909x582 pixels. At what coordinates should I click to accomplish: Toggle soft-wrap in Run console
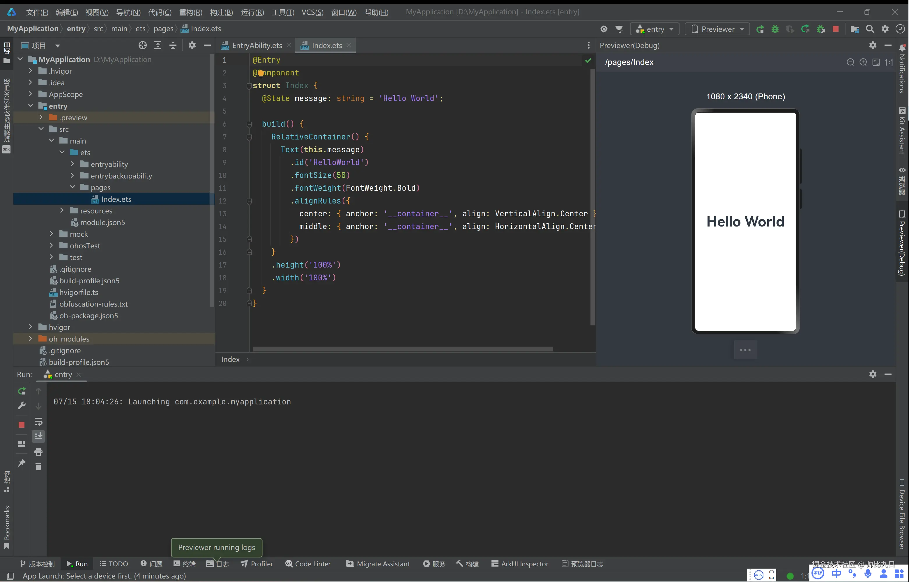(38, 421)
